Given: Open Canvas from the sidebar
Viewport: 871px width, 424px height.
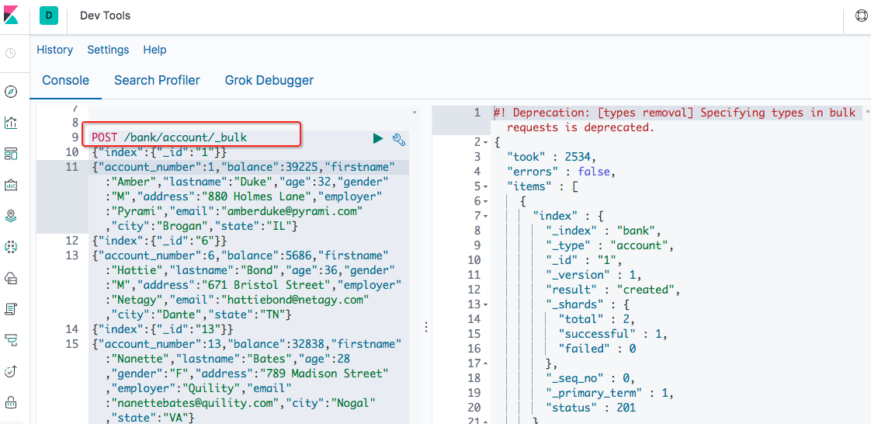Looking at the screenshot, I should pos(11,185).
